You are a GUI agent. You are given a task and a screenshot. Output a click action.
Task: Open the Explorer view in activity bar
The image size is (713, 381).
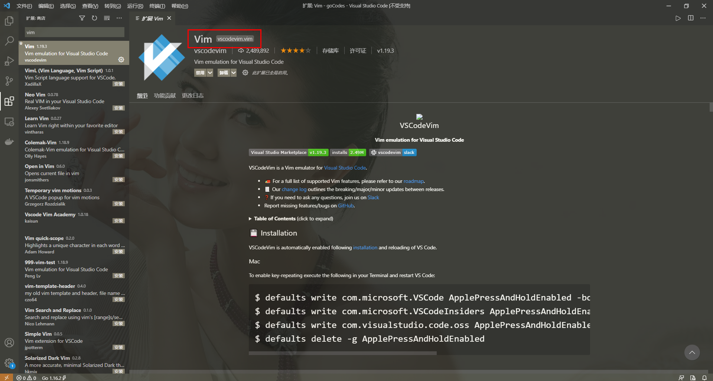coord(9,21)
